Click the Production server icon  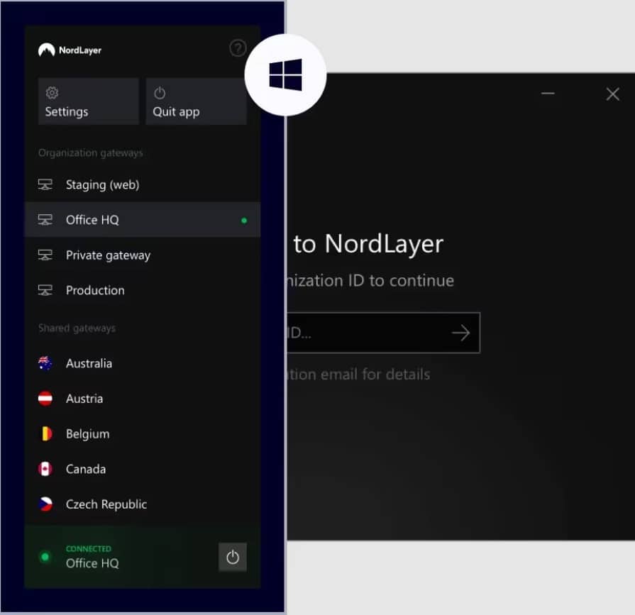coord(45,290)
